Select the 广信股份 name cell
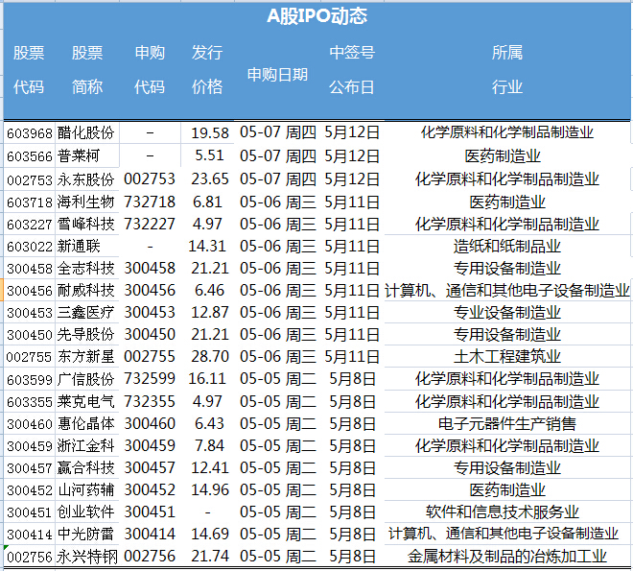 pyautogui.click(x=86, y=379)
